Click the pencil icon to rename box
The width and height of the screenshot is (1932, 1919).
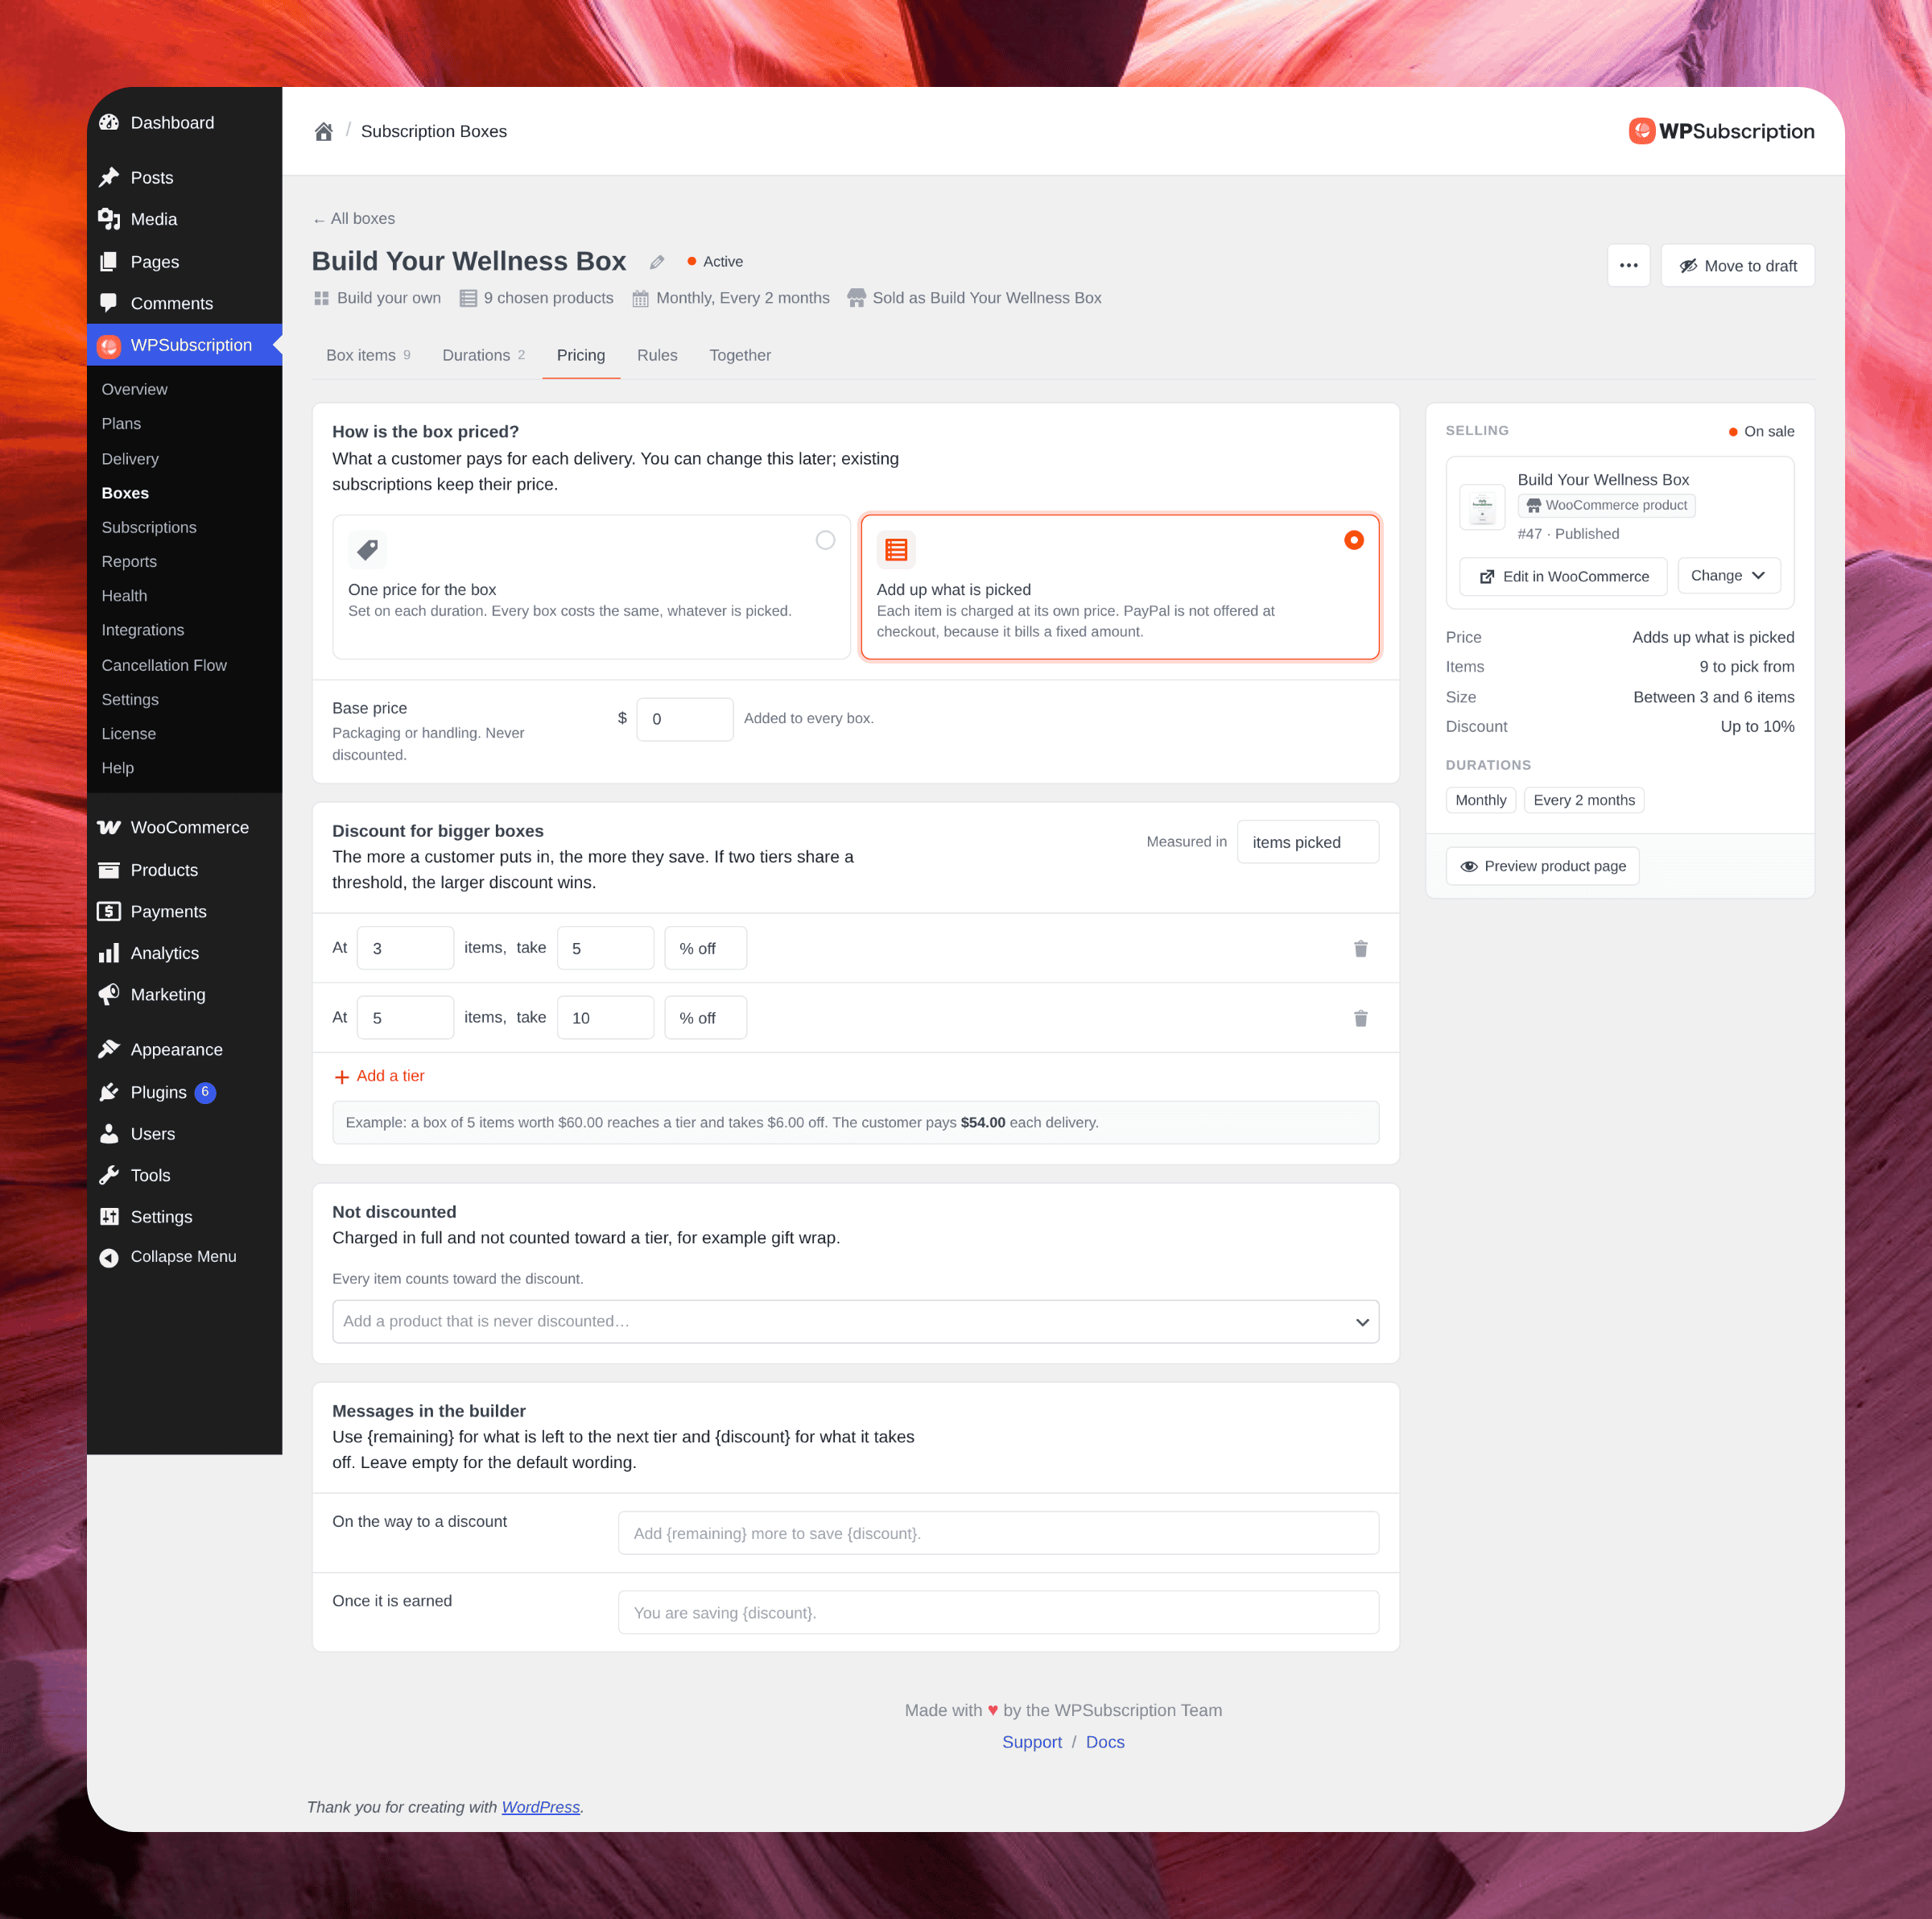[657, 263]
